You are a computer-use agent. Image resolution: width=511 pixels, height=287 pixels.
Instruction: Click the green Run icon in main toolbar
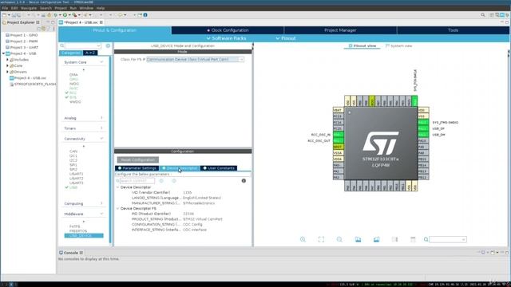(x=65, y=15)
